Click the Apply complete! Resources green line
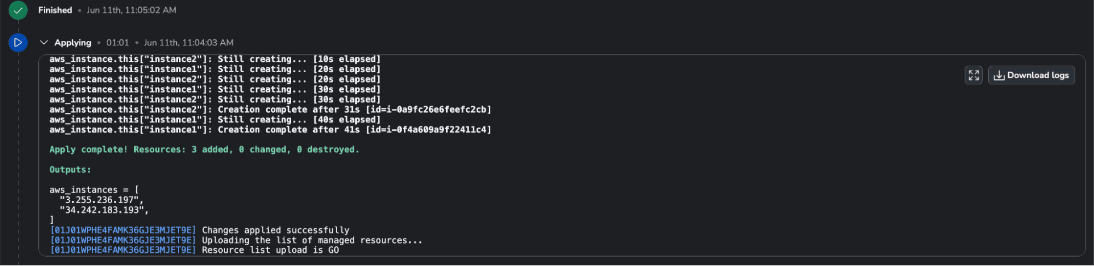1094x266 pixels. (x=204, y=149)
